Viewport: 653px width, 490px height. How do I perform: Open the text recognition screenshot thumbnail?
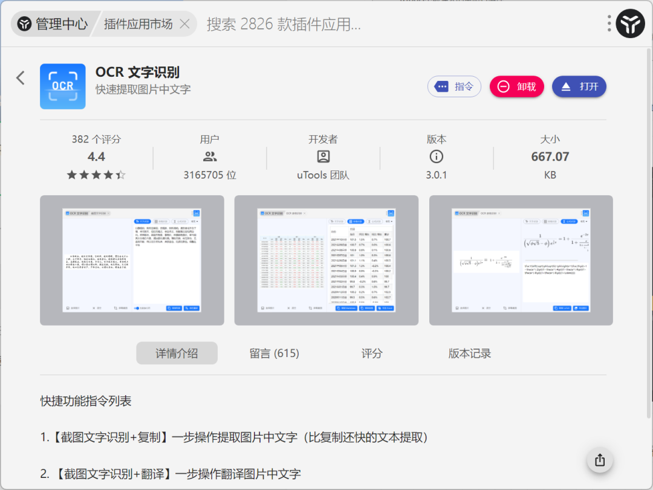click(132, 260)
